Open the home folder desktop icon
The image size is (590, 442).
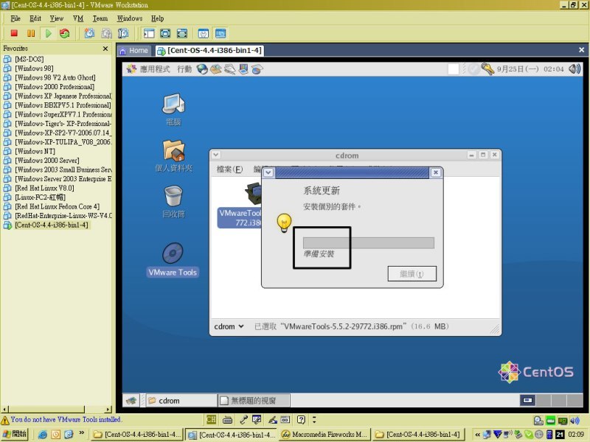tap(173, 156)
